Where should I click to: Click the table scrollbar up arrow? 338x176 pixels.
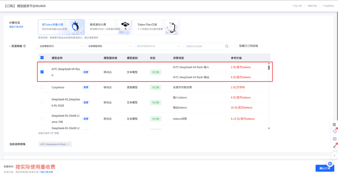[x=269, y=64]
